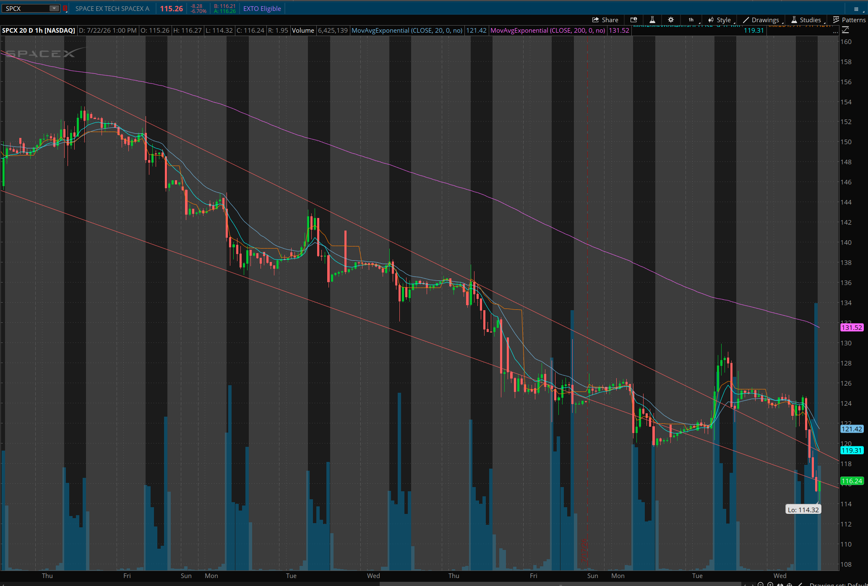Open chart settings gear icon
868x586 pixels.
[671, 20]
